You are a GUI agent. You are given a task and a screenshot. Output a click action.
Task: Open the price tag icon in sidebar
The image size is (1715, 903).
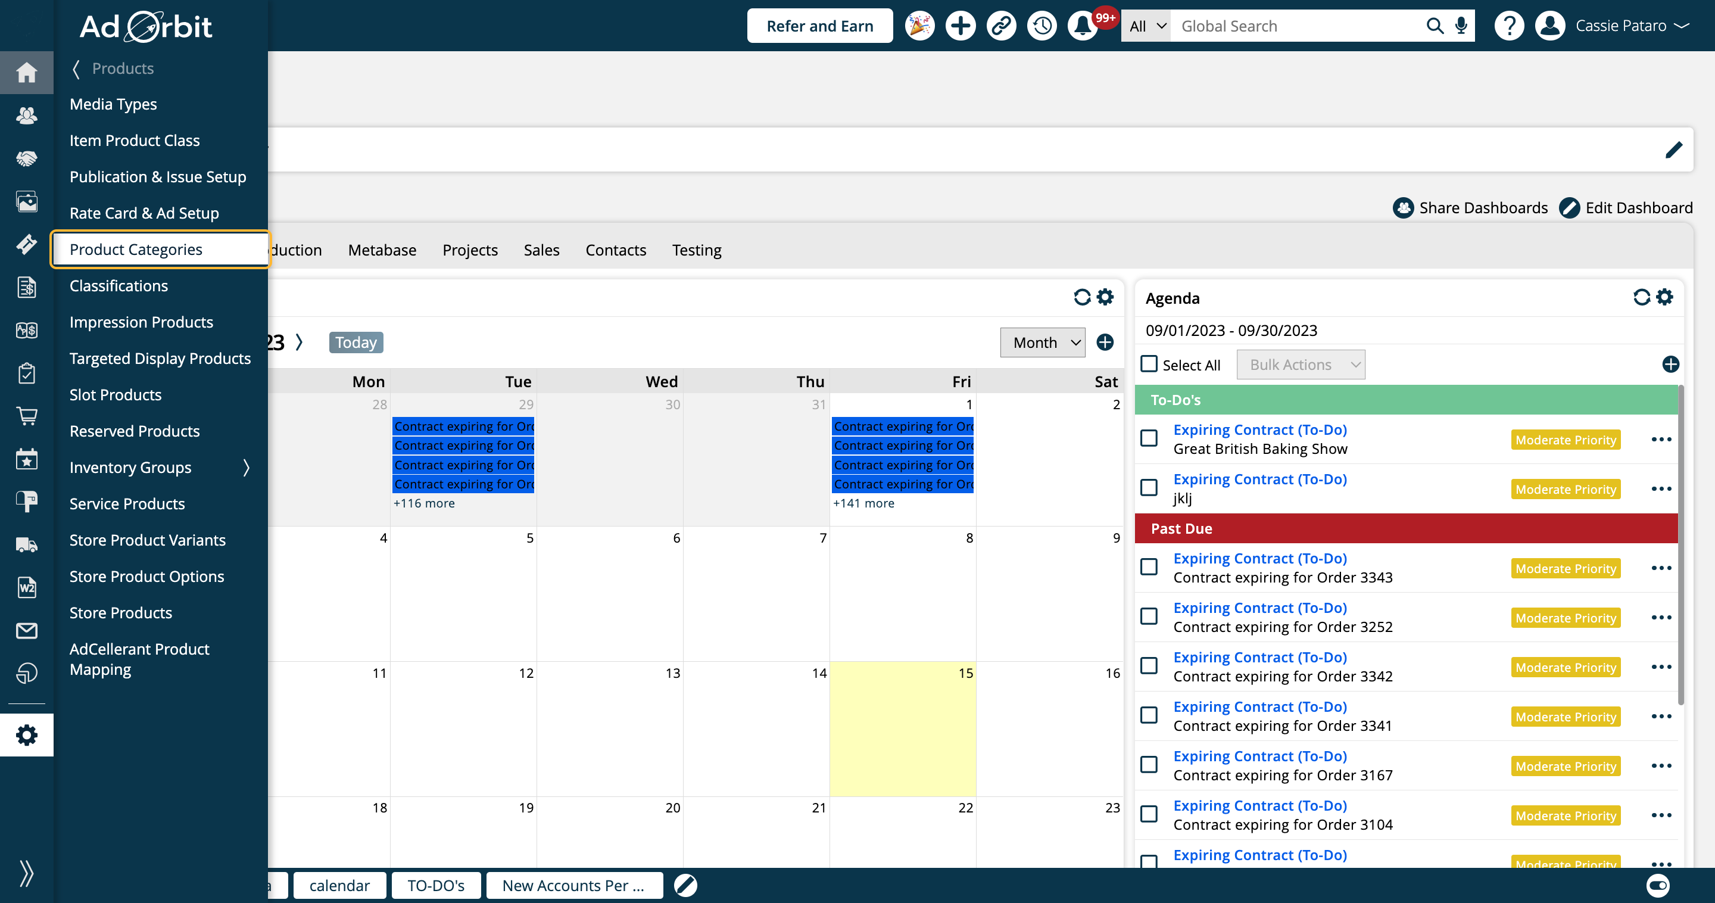tap(27, 244)
